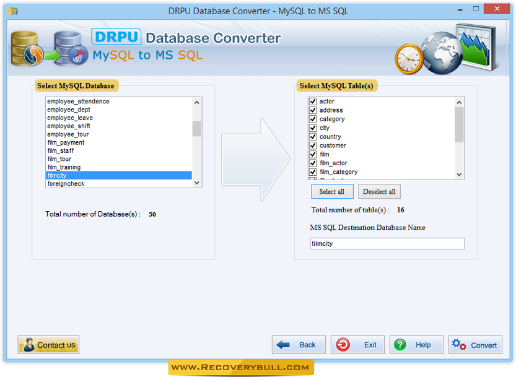This screenshot has width=516, height=377.
Task: Close the Database Converter window
Action: coord(497,9)
